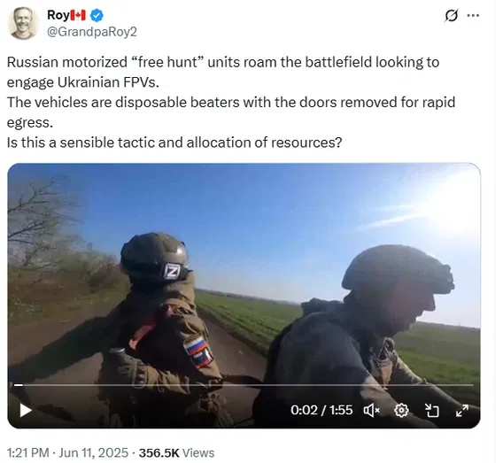Toggle picture-in-picture mode for the video

(x=431, y=410)
